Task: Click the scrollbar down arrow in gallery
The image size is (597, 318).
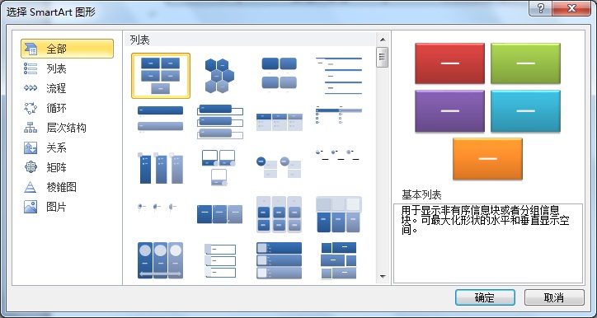Action: coord(383,277)
